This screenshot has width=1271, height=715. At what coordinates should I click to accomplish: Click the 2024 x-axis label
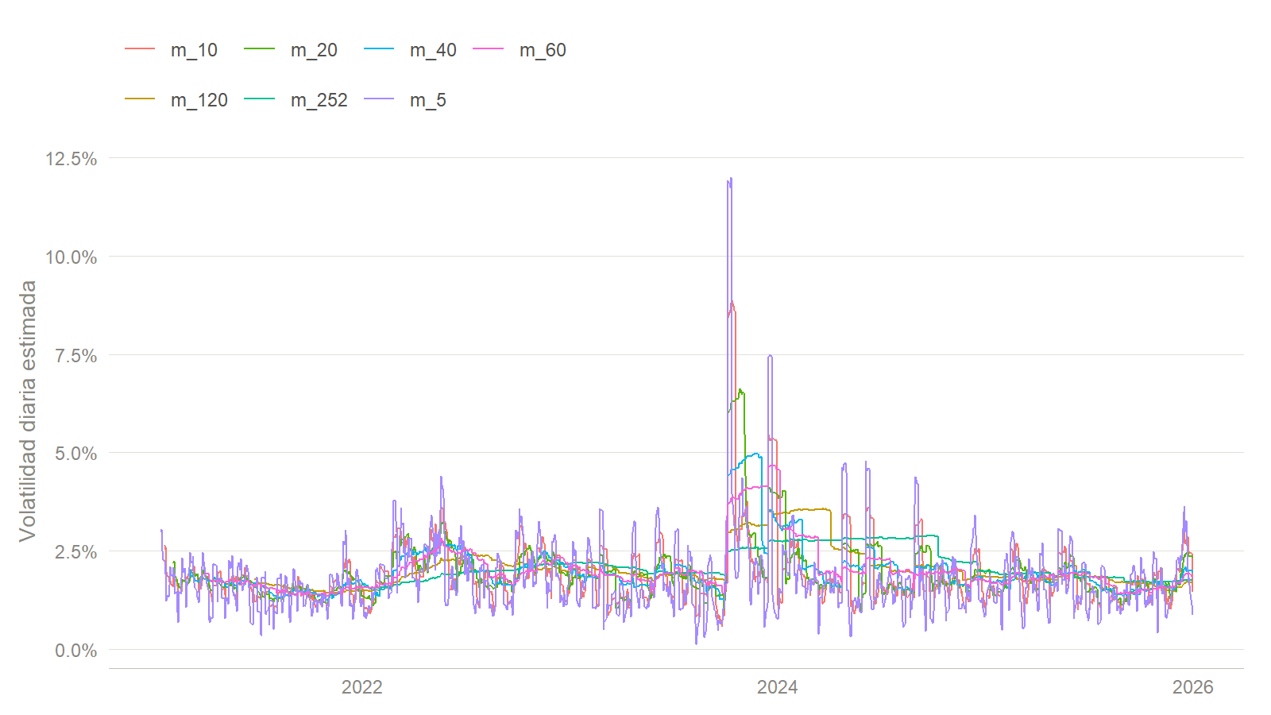778,687
